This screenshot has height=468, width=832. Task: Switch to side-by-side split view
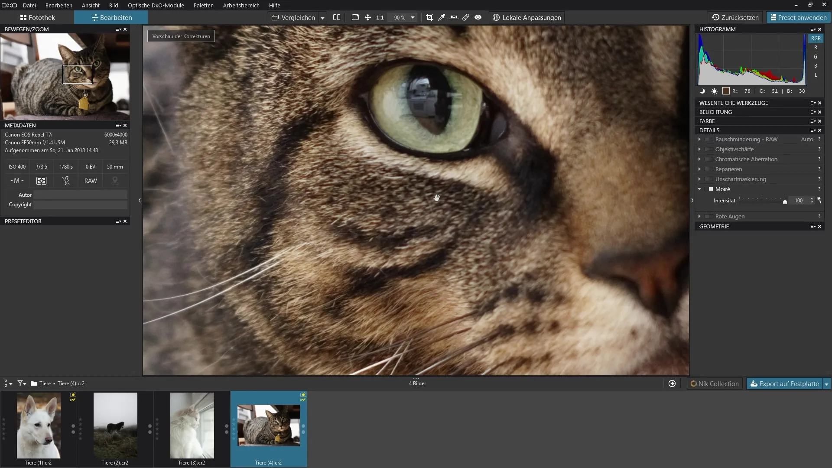(337, 17)
